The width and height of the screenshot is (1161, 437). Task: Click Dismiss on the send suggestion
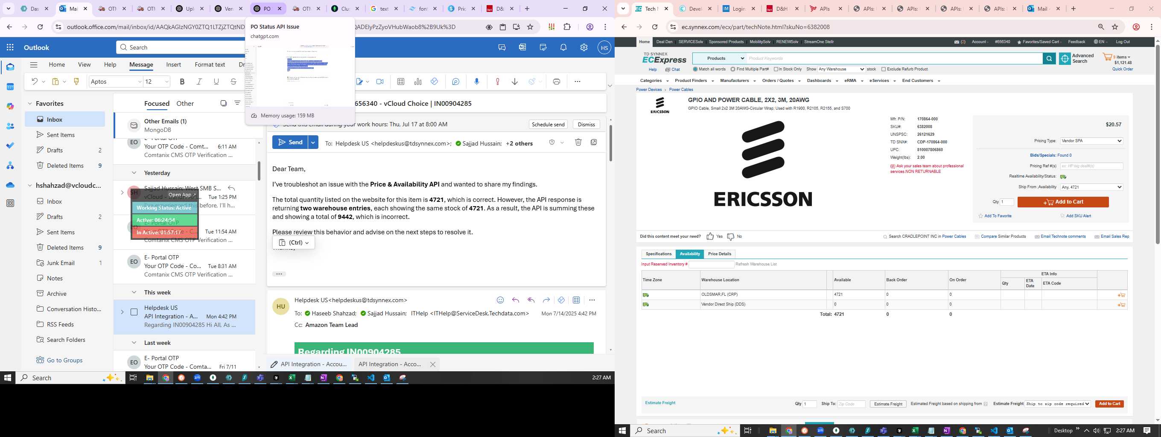tap(586, 124)
